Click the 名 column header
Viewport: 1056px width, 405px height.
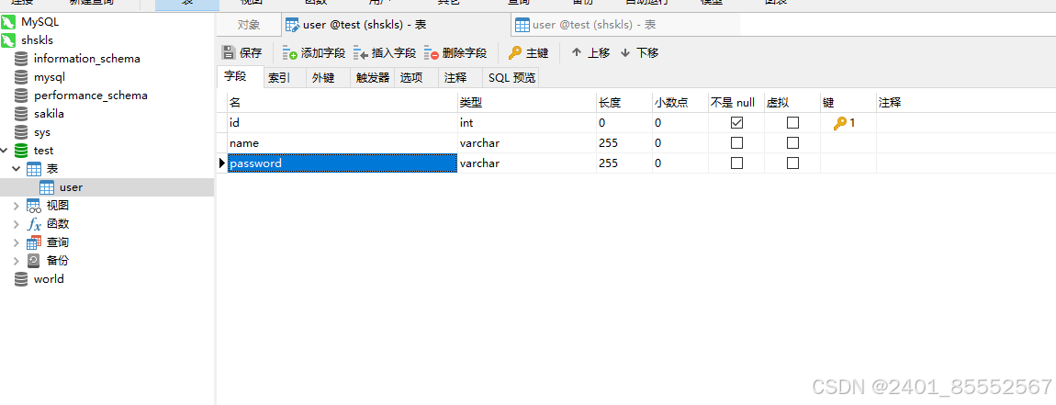(x=342, y=103)
